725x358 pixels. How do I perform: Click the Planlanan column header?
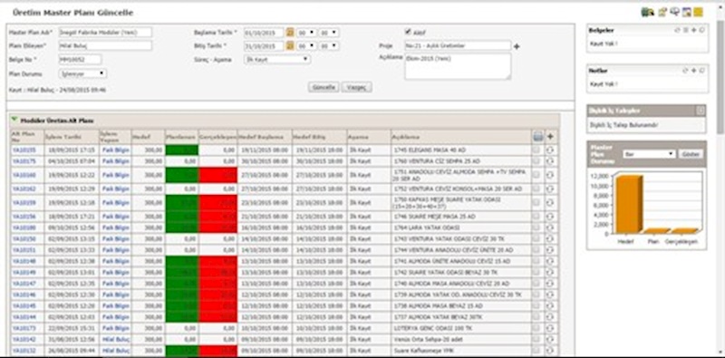(x=181, y=137)
